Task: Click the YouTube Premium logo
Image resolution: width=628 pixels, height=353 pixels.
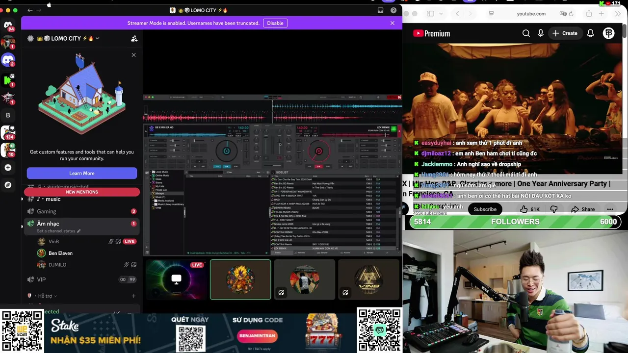Action: [432, 33]
